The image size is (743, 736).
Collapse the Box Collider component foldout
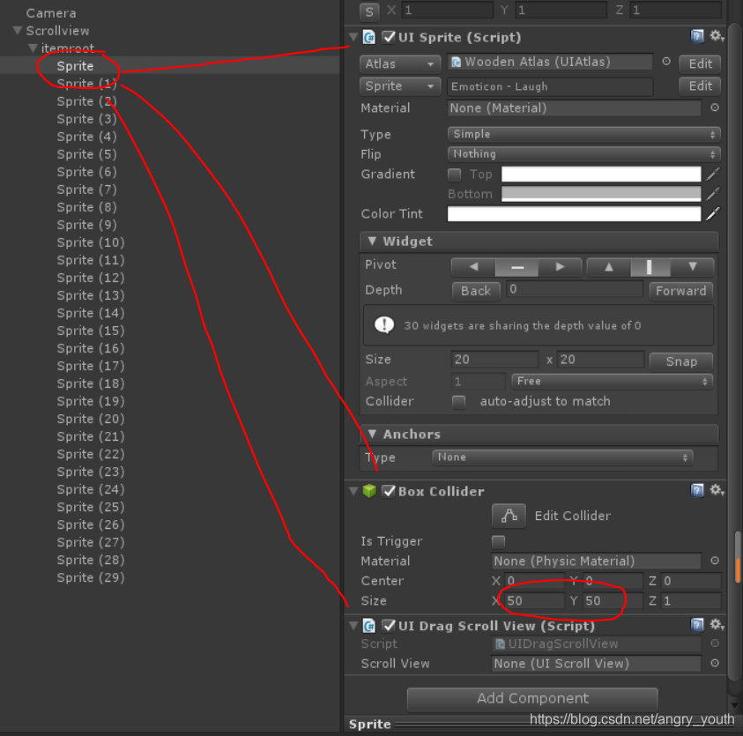tap(353, 491)
